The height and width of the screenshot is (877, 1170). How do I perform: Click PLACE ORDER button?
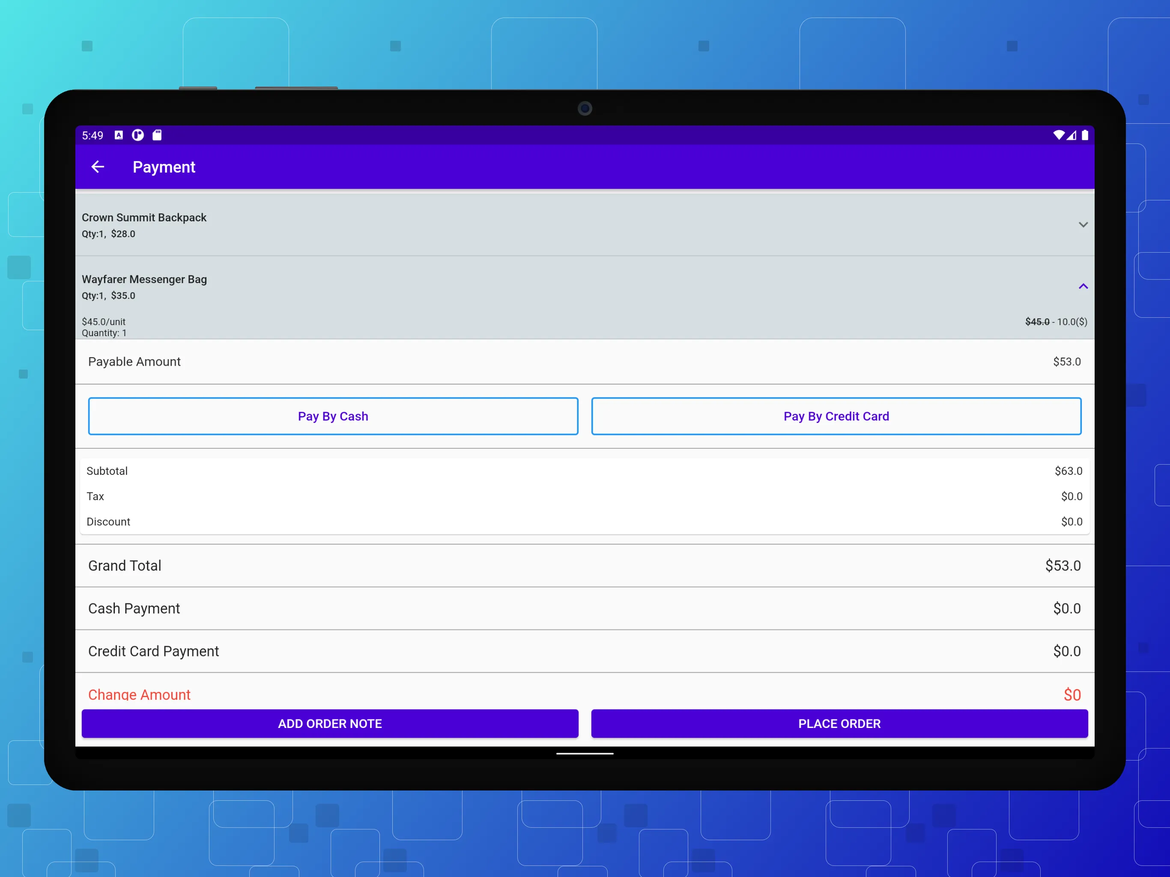pos(839,723)
